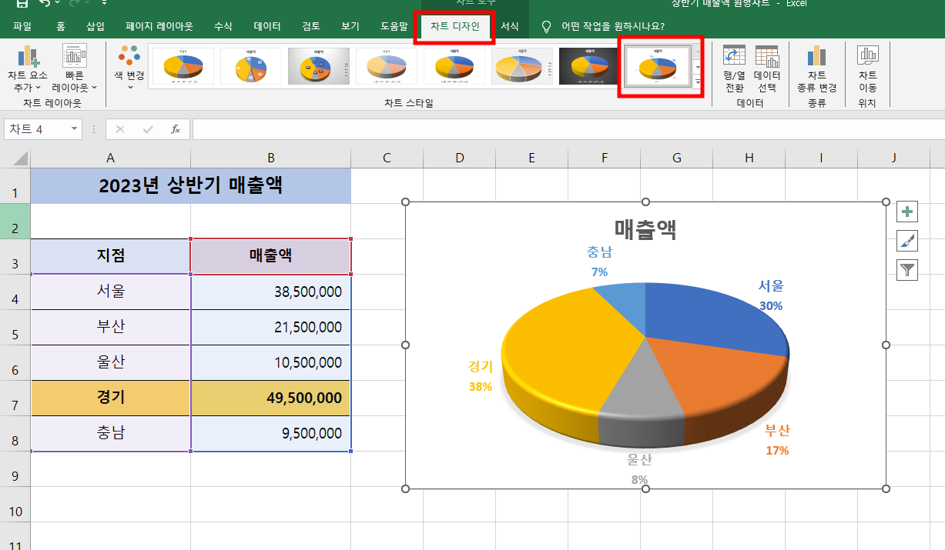This screenshot has width=945, height=550.
Task: Select cell with value 38,500,000
Action: click(x=270, y=292)
